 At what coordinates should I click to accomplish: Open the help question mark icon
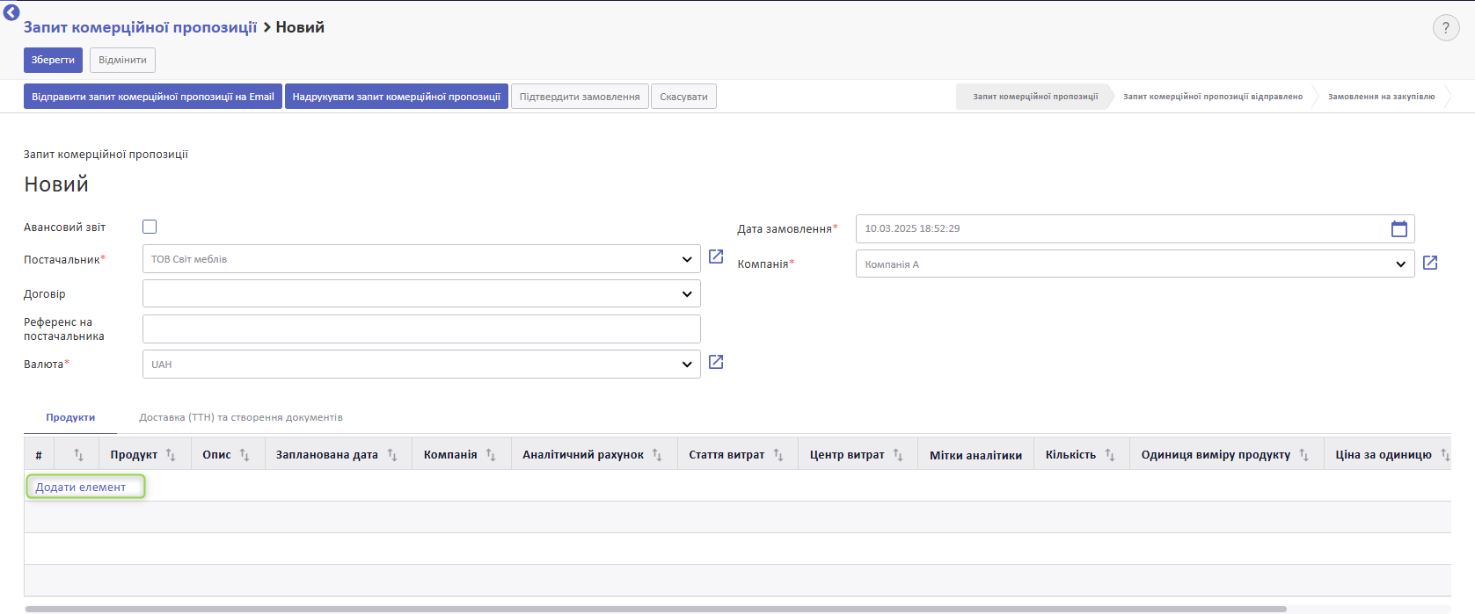pyautogui.click(x=1446, y=28)
